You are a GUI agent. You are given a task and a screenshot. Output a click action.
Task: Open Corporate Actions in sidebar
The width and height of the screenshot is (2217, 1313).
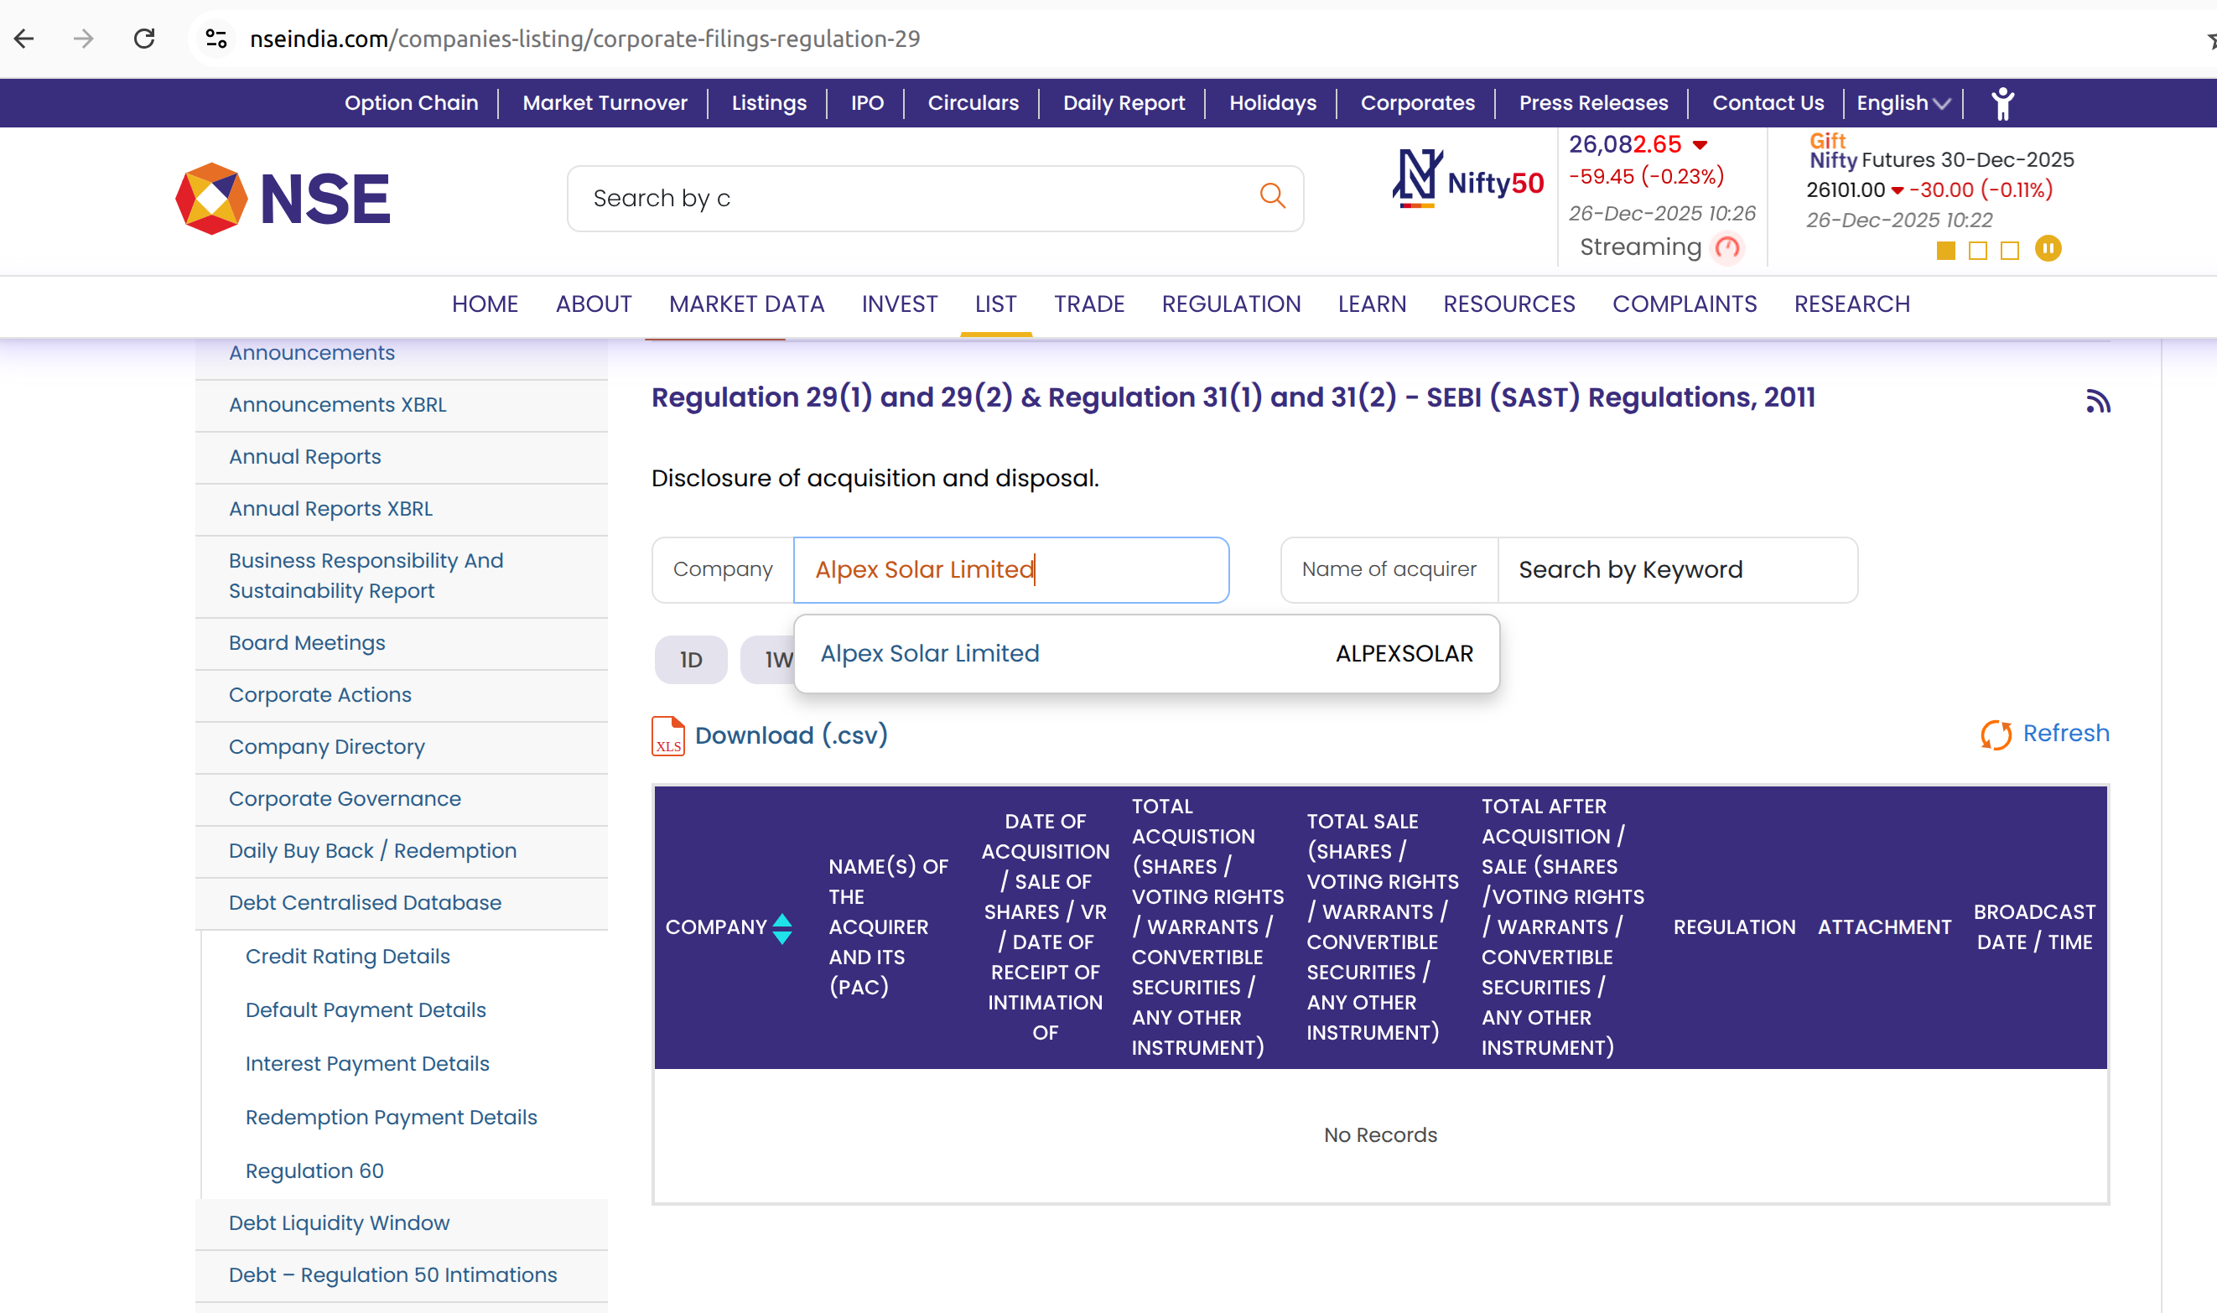320,695
